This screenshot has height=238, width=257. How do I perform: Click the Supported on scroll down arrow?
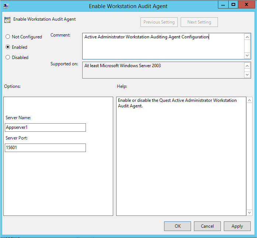point(247,75)
